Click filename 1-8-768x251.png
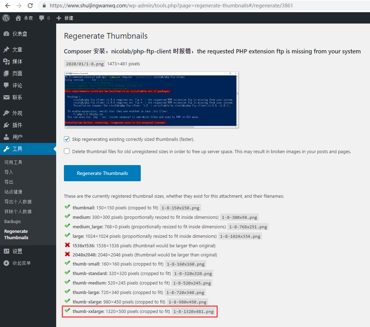 248,227
